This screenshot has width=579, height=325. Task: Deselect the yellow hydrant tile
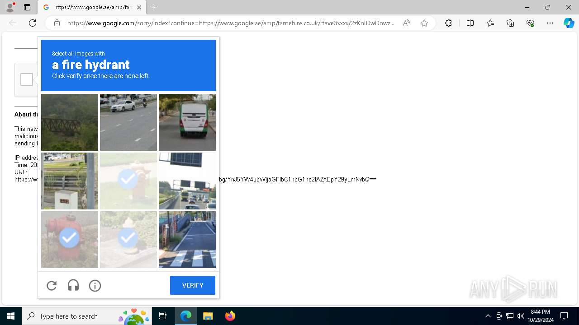(128, 240)
